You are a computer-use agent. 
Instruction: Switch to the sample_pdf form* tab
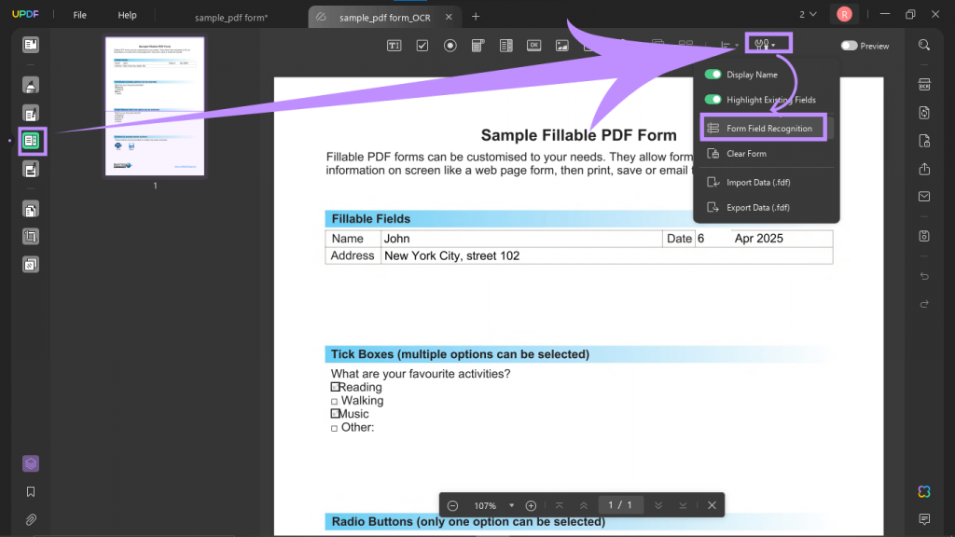point(231,17)
